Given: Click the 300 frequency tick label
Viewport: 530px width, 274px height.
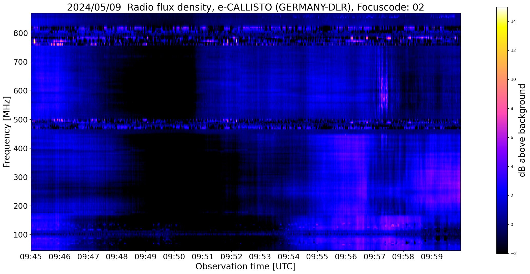Looking at the screenshot, I should (21, 177).
